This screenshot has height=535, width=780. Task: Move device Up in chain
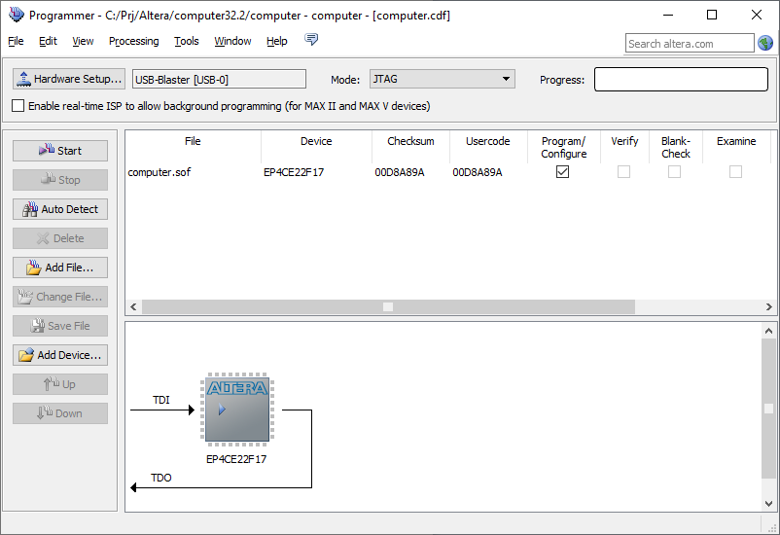pyautogui.click(x=60, y=384)
